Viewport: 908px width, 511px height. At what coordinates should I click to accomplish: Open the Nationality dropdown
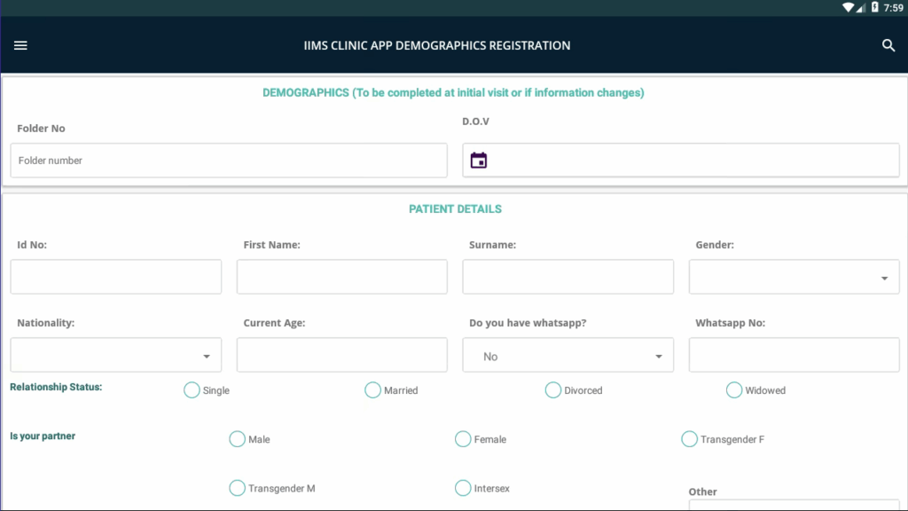115,356
